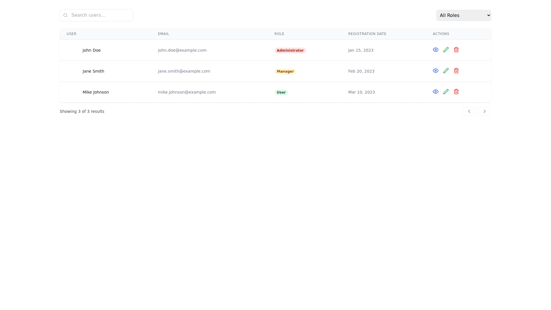Edit Mike Johnson using pencil icon
This screenshot has height=310, width=551.
coord(446,92)
